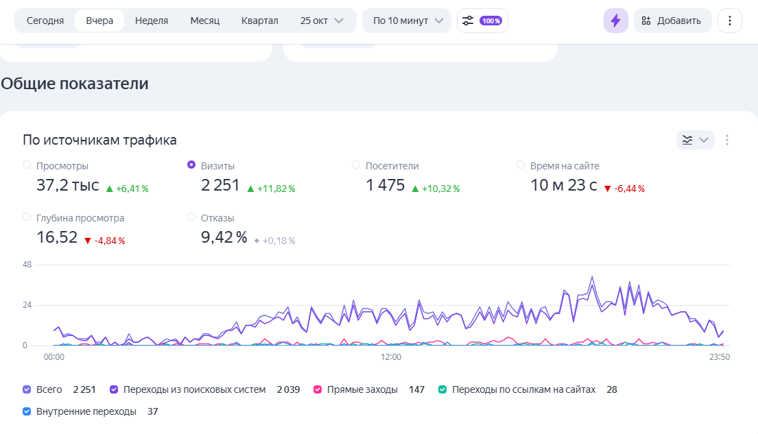Select the Неделя period tab
758x434 pixels.
(152, 21)
